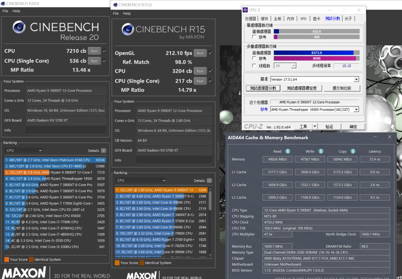Image resolution: width=402 pixels, height=279 pixels.
Task: Switch to 显卡 tab in CPU-Z
Action: pos(316,19)
